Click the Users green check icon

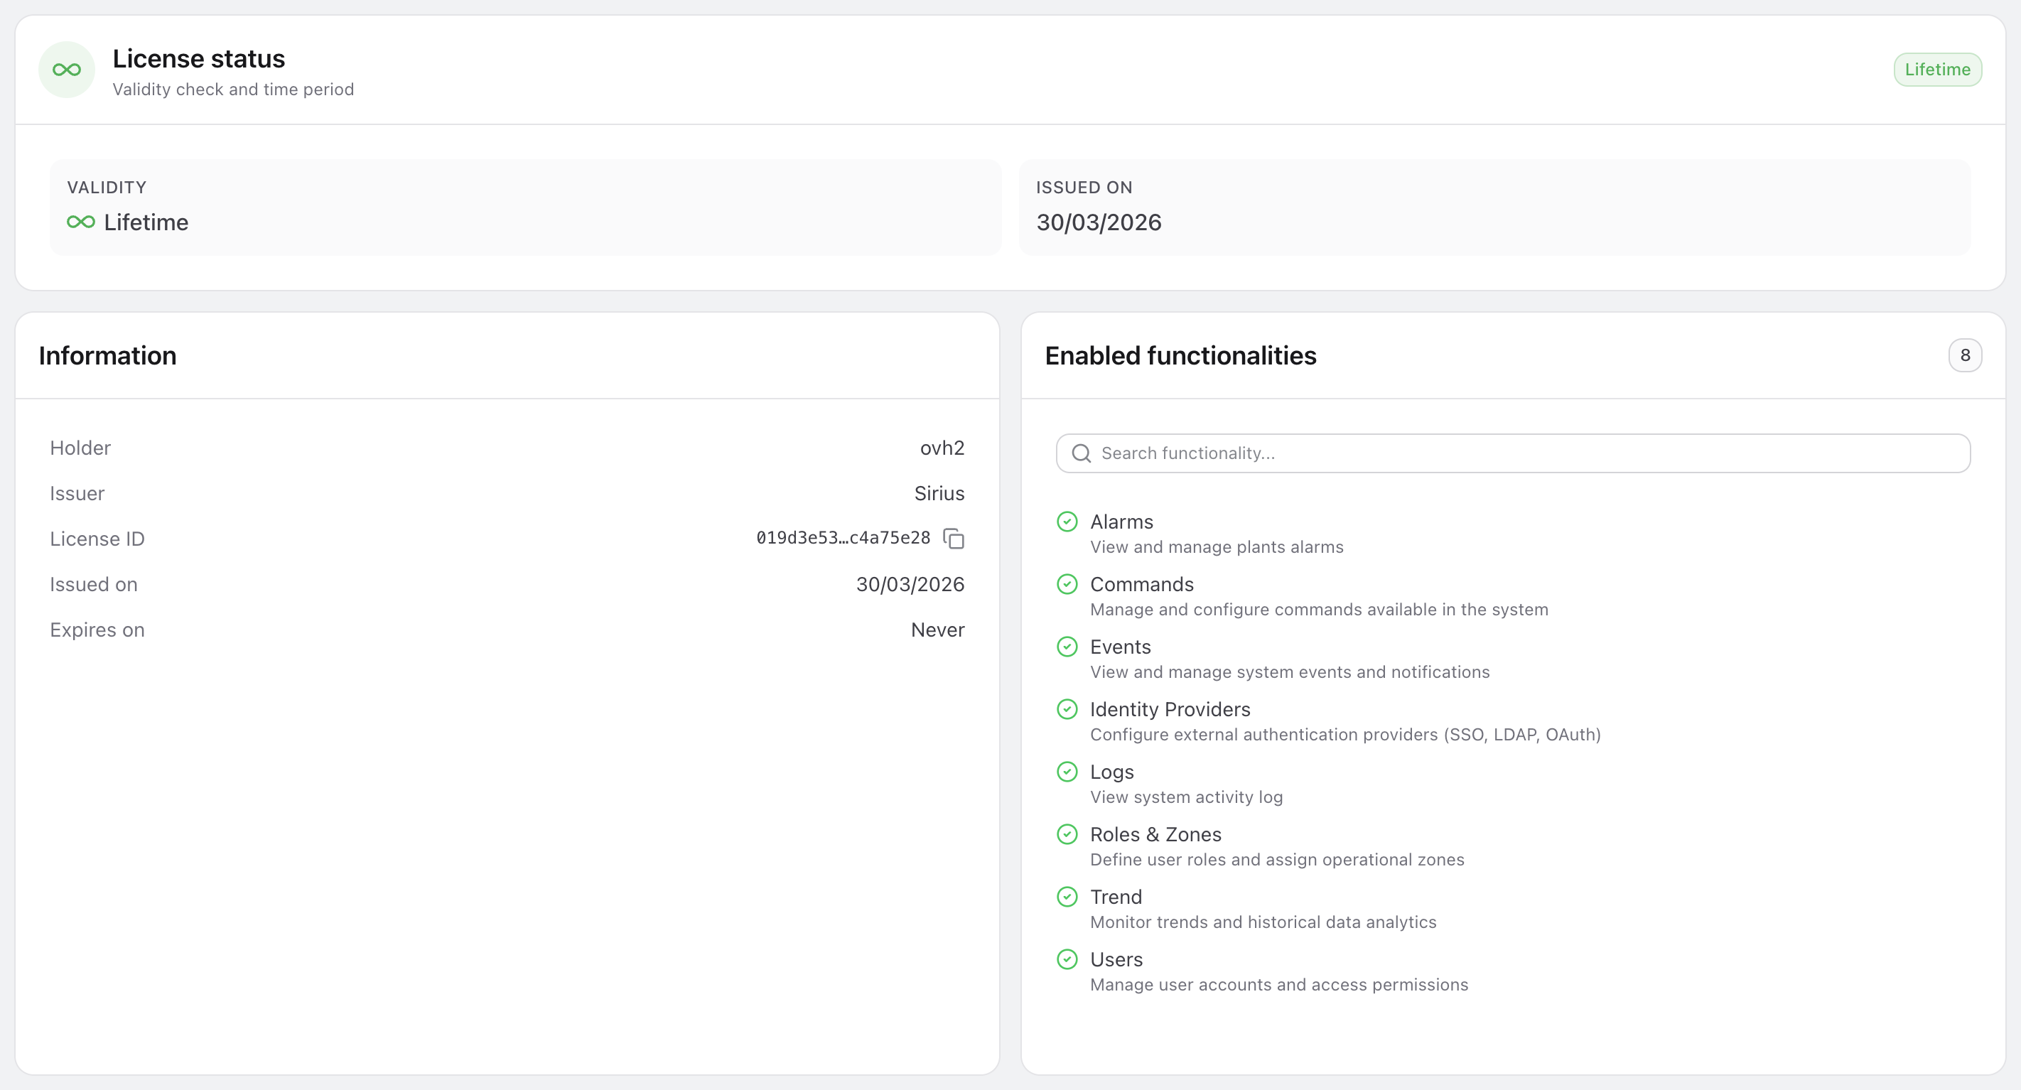click(1067, 960)
